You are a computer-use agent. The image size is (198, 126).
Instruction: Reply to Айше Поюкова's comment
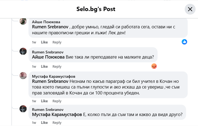[x=57, y=42]
